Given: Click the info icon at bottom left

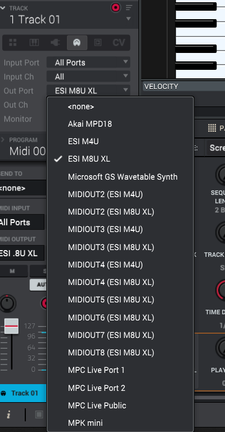Looking at the screenshot, I should pyautogui.click(x=9, y=415).
